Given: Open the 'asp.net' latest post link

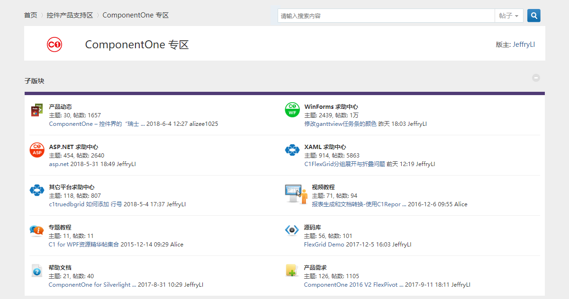Looking at the screenshot, I should click(x=59, y=164).
